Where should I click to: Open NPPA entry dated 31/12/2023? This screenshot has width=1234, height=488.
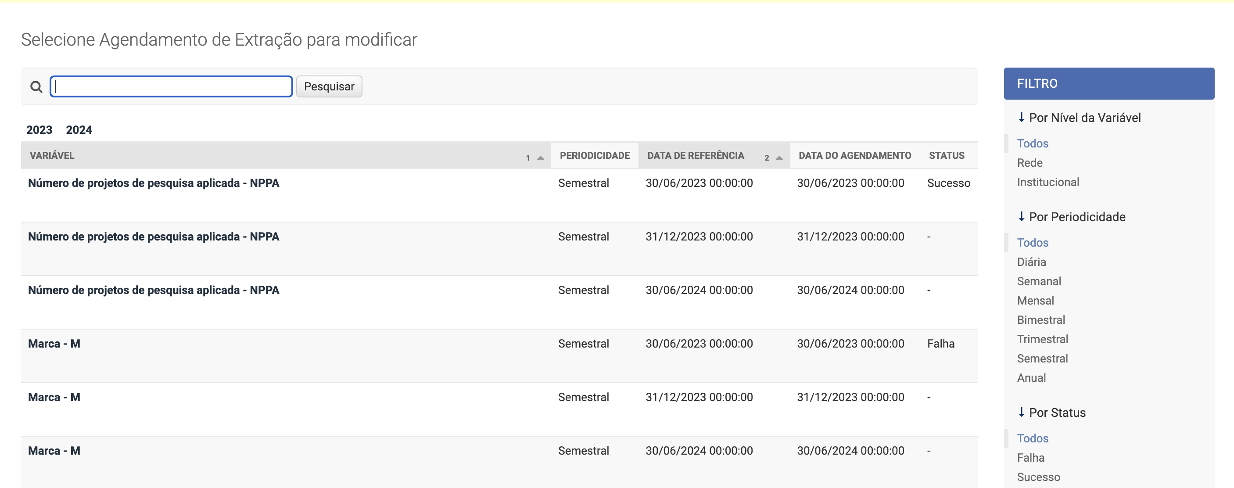(x=154, y=237)
